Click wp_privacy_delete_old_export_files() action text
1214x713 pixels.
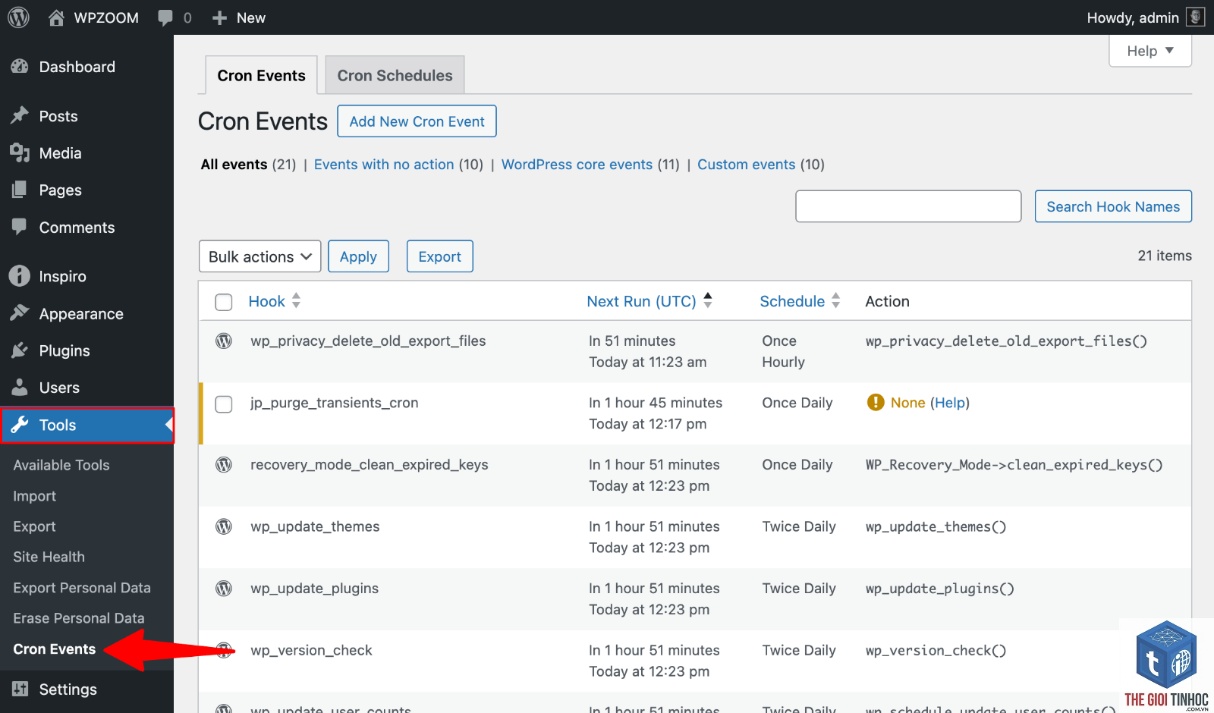pos(1006,341)
